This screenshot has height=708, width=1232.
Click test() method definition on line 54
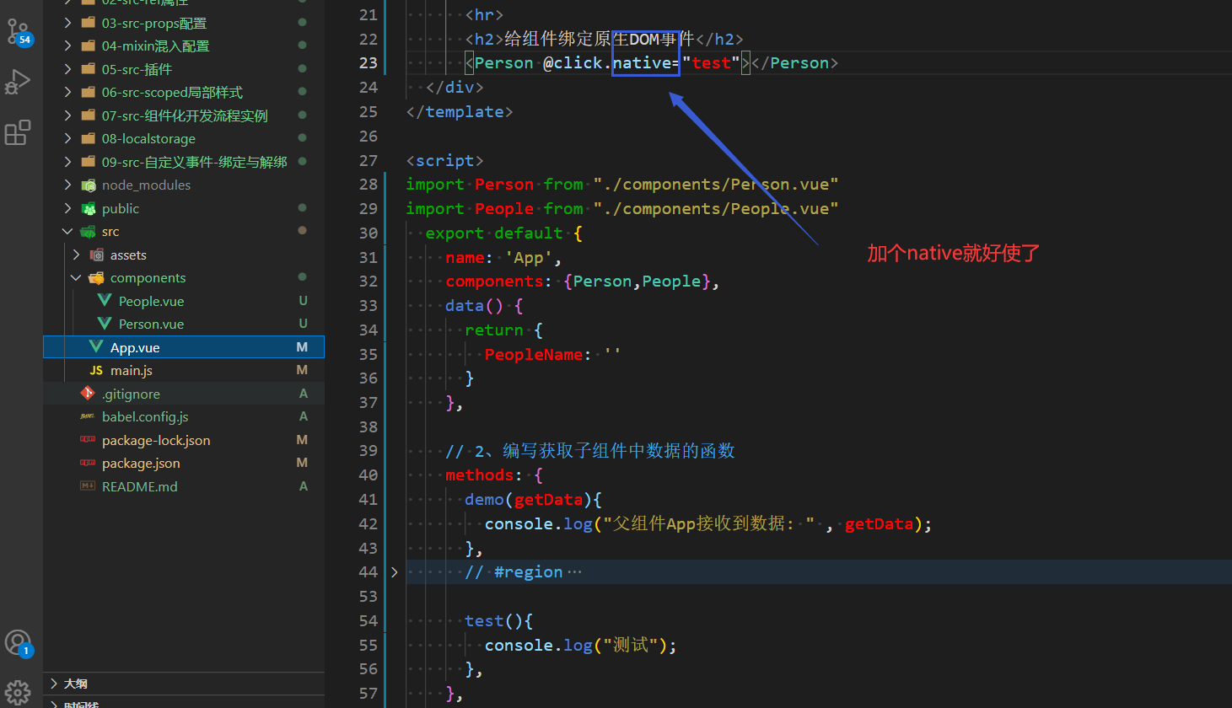click(x=498, y=620)
